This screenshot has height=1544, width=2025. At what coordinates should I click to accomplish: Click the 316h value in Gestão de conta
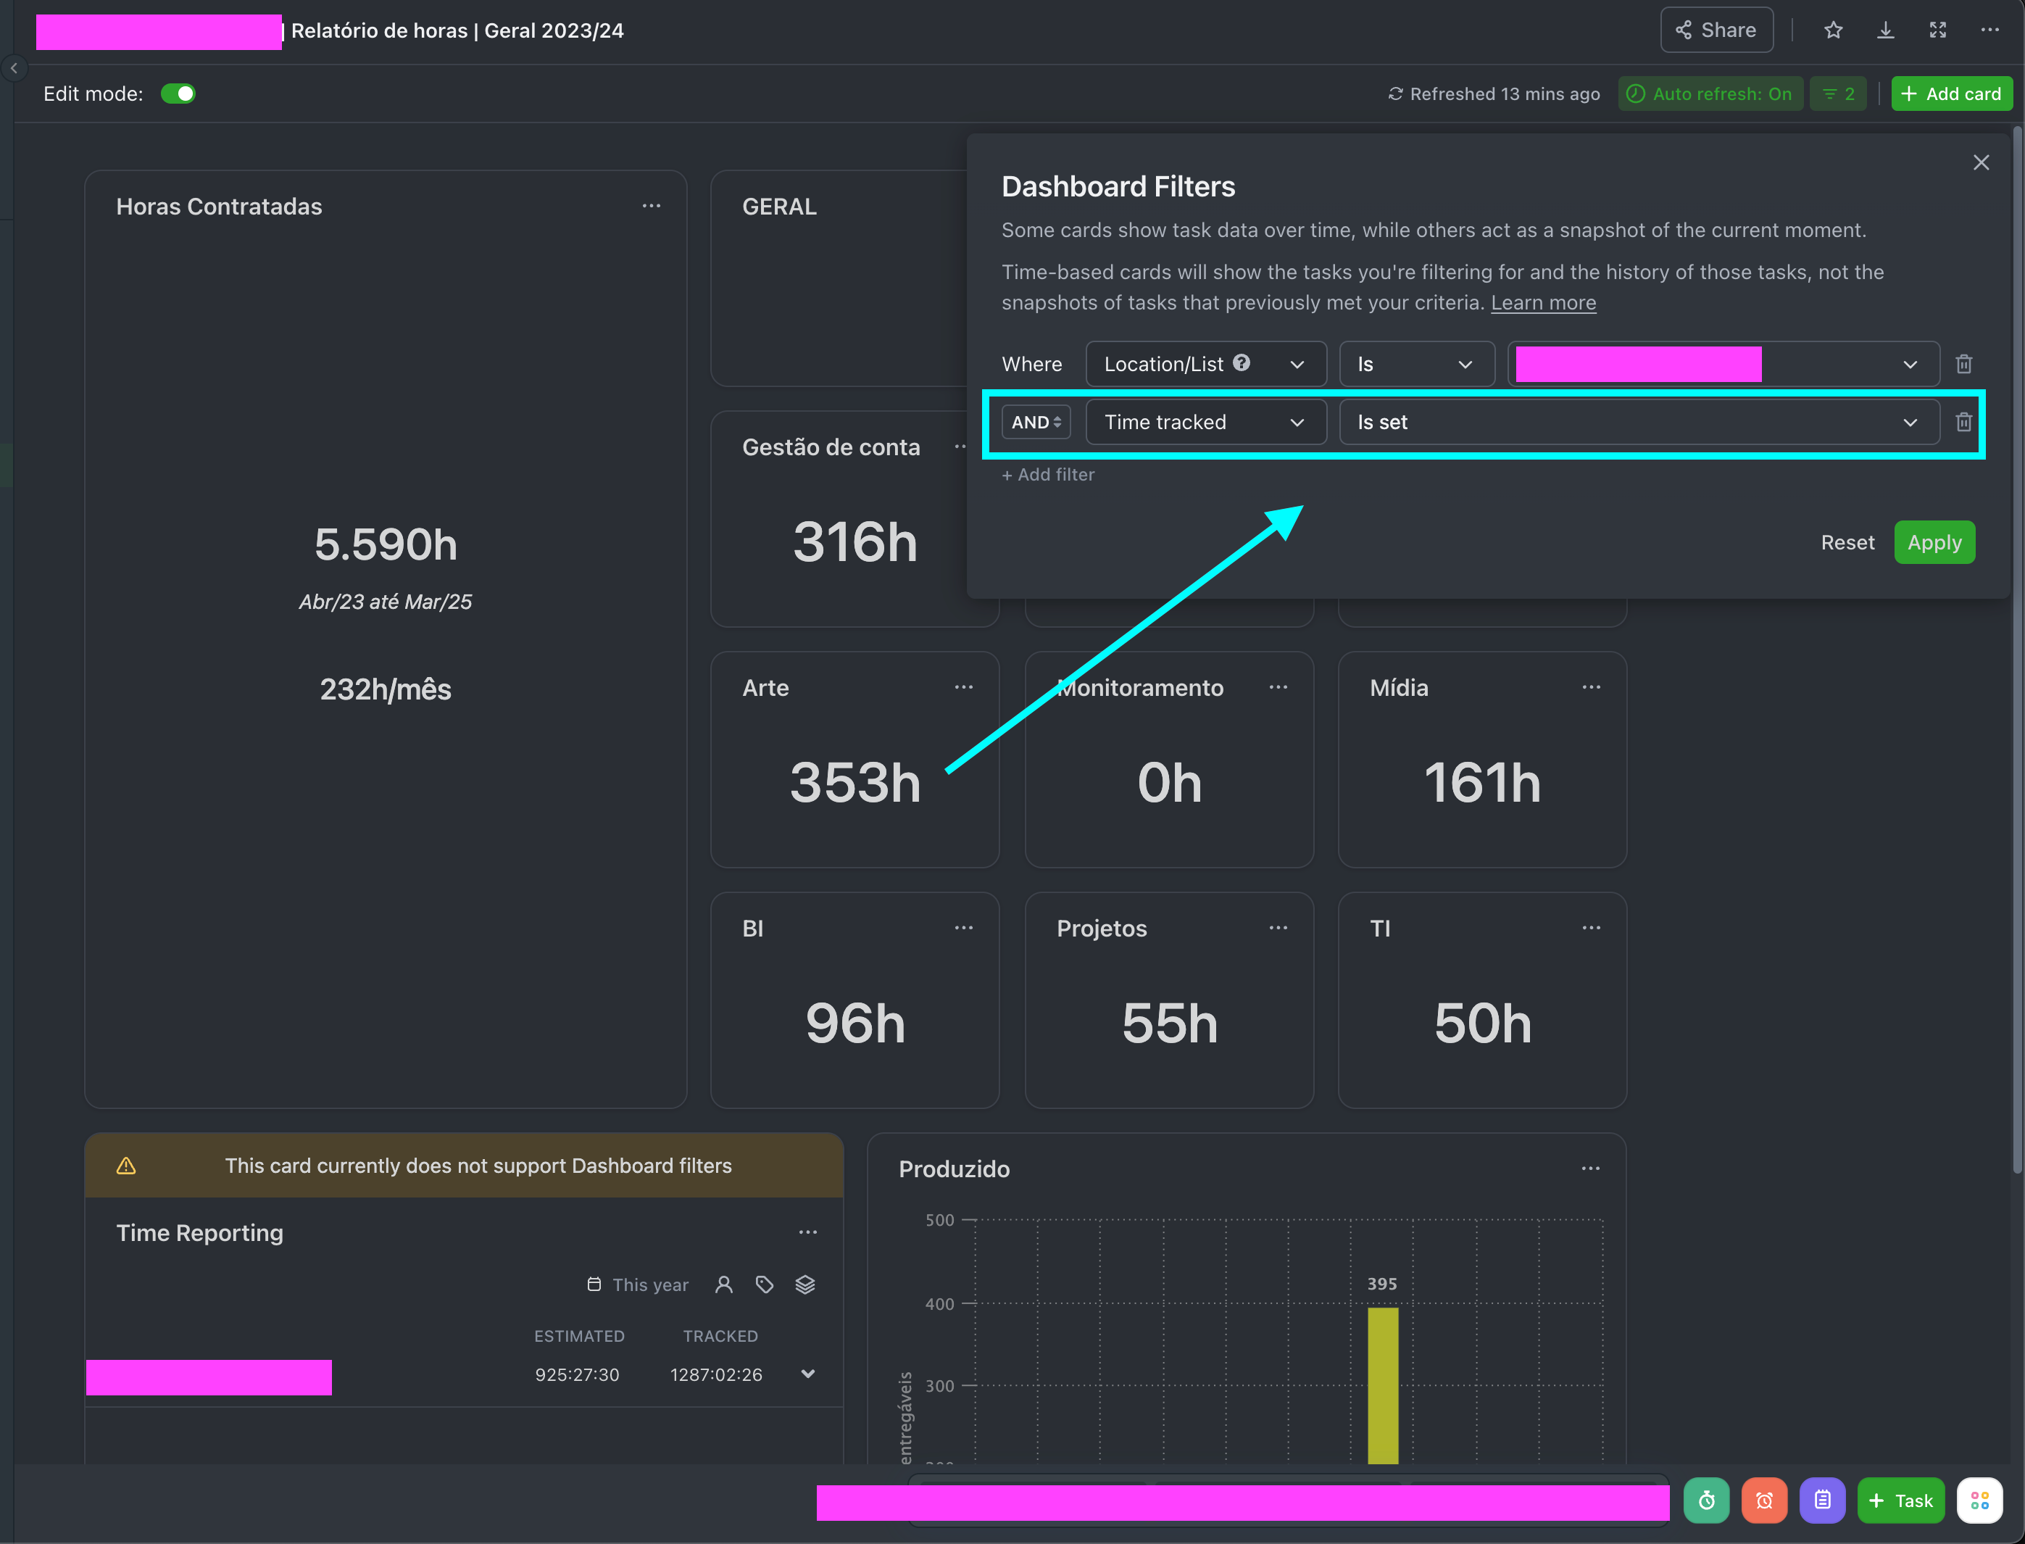[855, 542]
